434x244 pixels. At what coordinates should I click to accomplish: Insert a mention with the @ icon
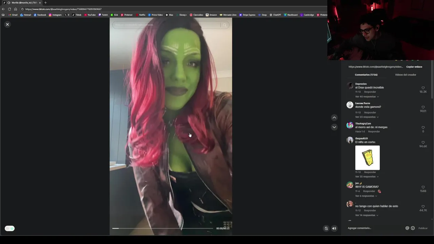(407, 228)
